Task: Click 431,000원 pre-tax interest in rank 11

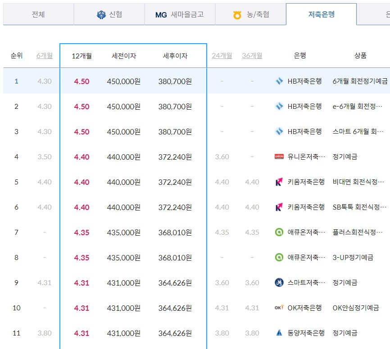Action: pyautogui.click(x=124, y=333)
